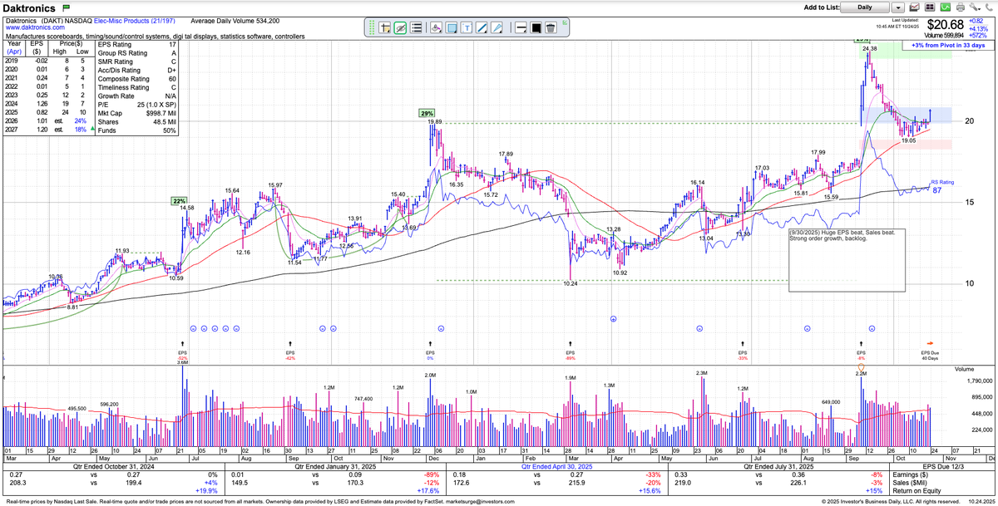Image resolution: width=998 pixels, height=506 pixels.
Task: Open the black color swatch
Action: pyautogui.click(x=536, y=27)
